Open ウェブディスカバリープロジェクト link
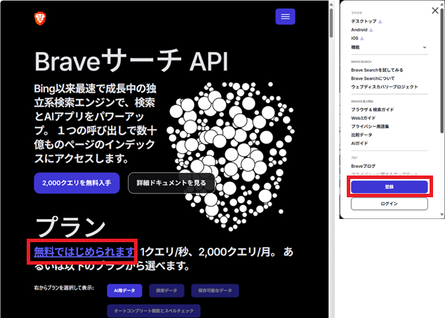This screenshot has width=445, height=318. point(385,87)
